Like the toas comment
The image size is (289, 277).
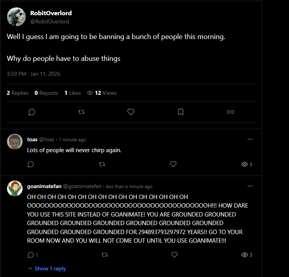point(173,164)
